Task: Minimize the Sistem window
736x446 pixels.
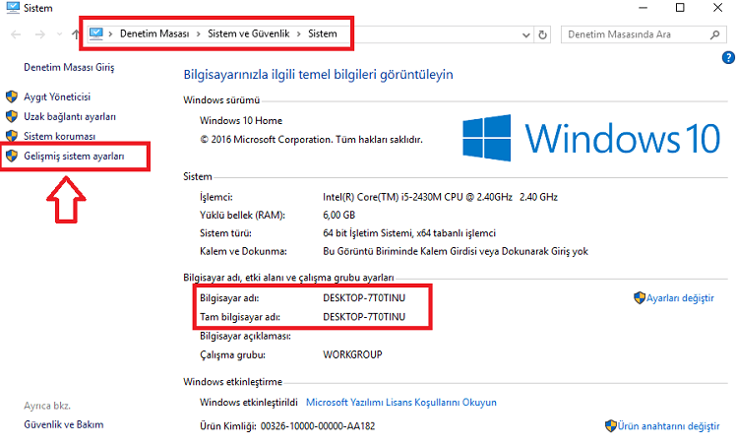Action: coord(644,8)
